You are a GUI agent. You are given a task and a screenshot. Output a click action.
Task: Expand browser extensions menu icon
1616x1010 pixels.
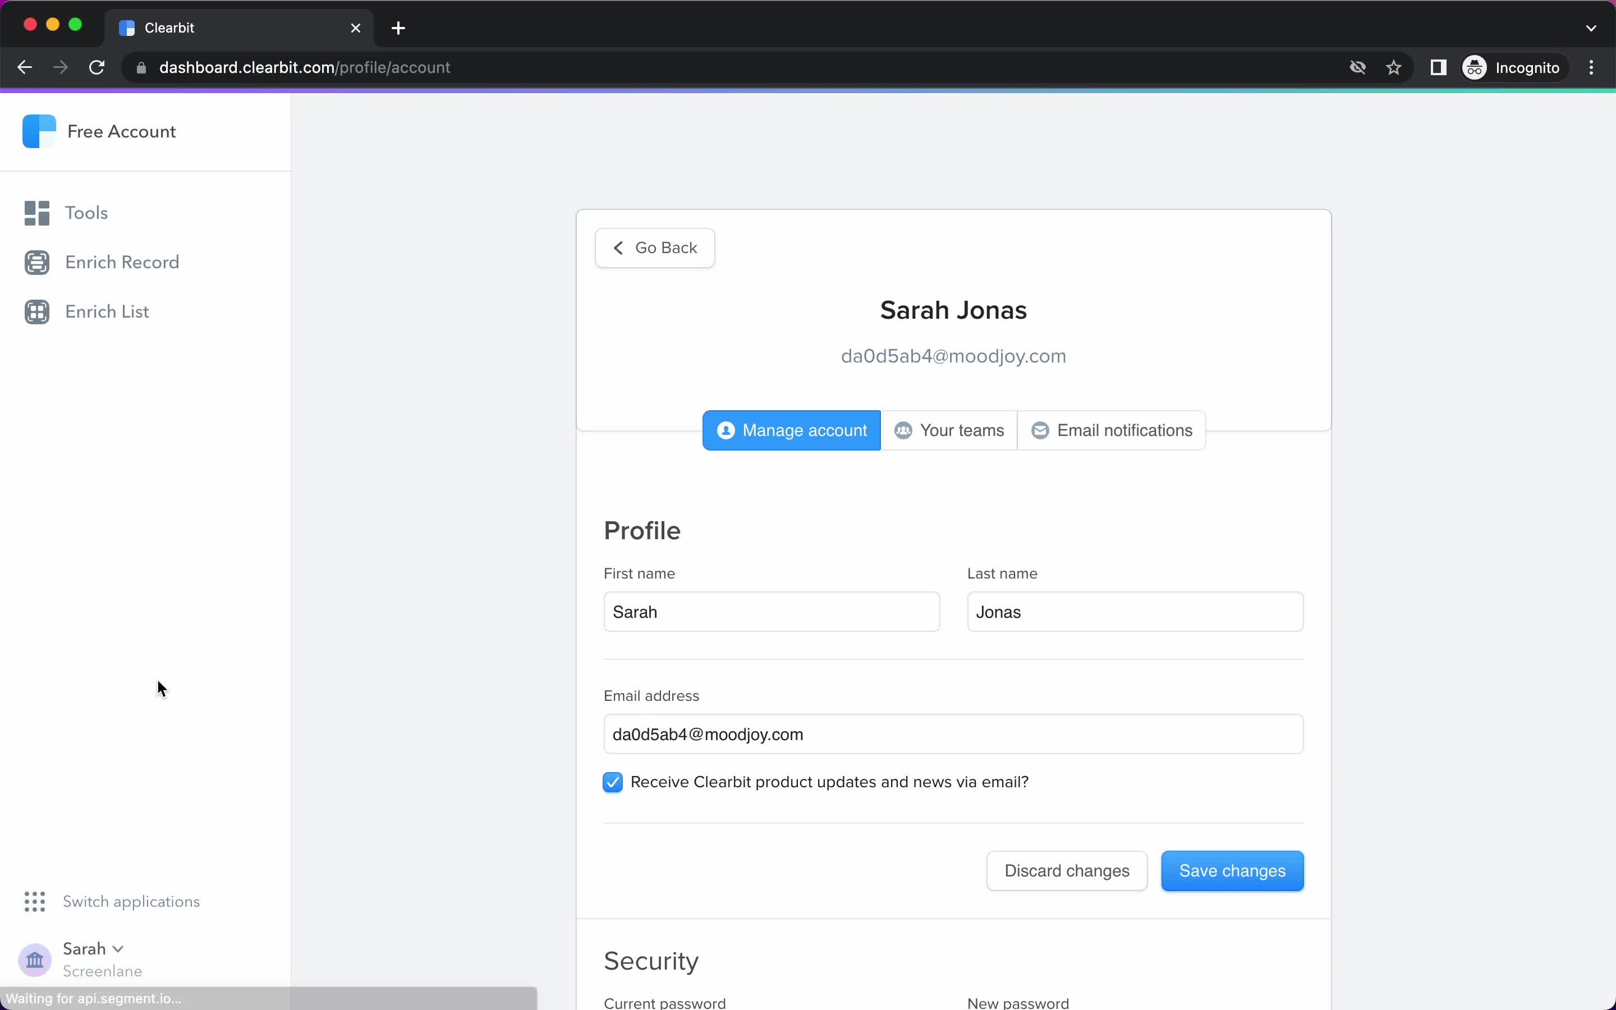pos(1438,67)
